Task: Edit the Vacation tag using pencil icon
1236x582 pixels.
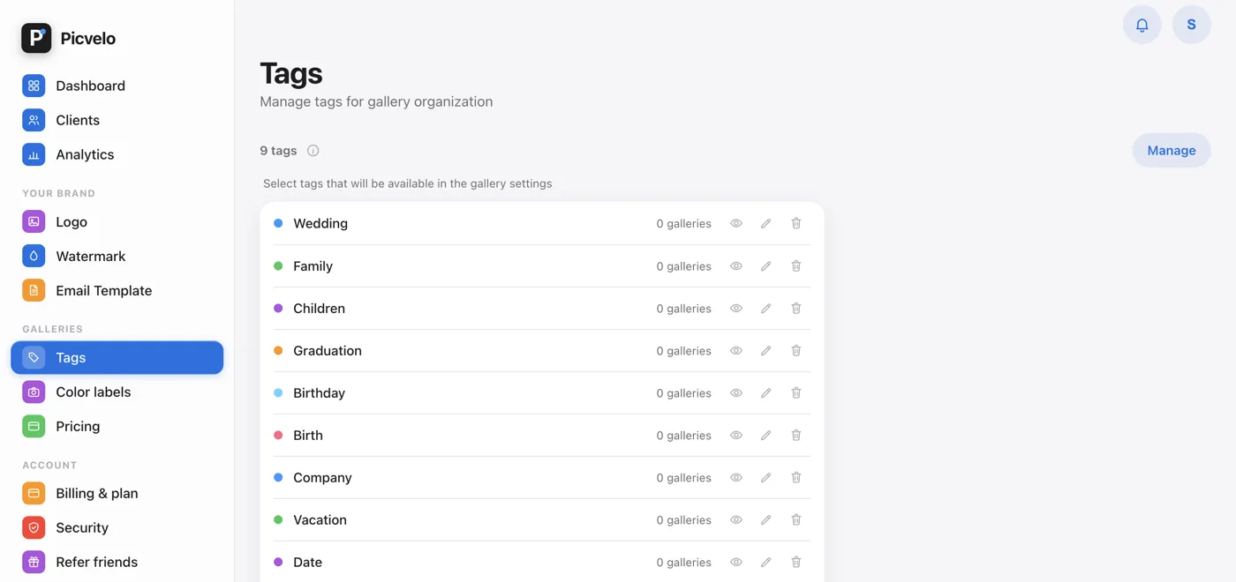Action: [x=766, y=520]
